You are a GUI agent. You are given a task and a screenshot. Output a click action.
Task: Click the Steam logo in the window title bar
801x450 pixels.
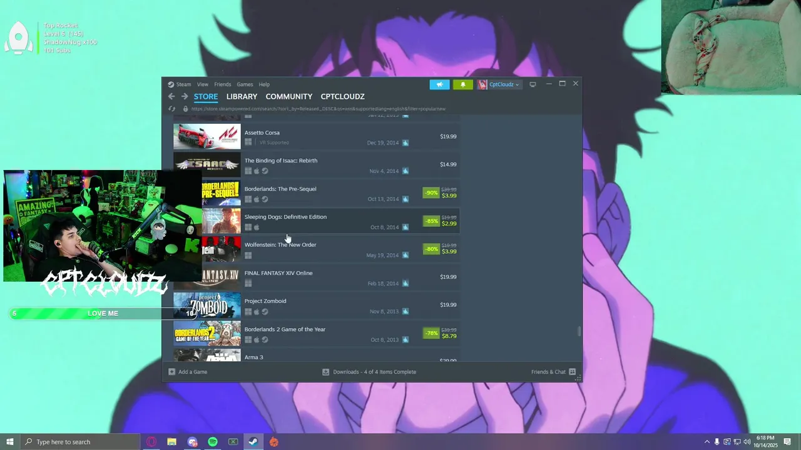pos(171,84)
